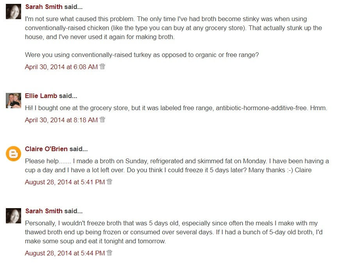Screen dimensions: 343x264
Task: Click Sarah Smith's name on the last comment
Action: 44,211
